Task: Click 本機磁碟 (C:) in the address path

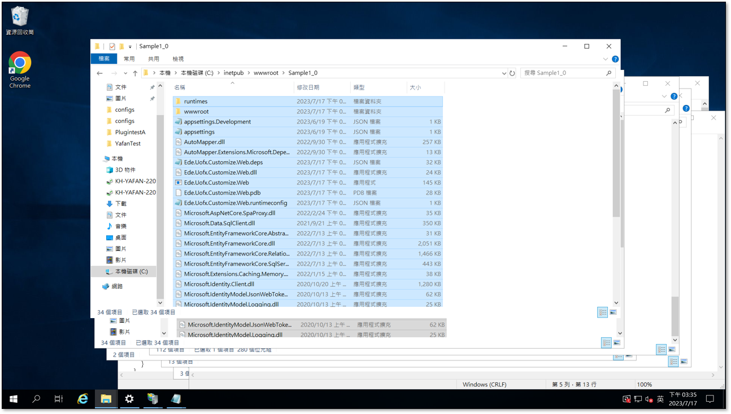Action: tap(197, 73)
